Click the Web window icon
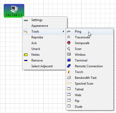 click(x=69, y=94)
